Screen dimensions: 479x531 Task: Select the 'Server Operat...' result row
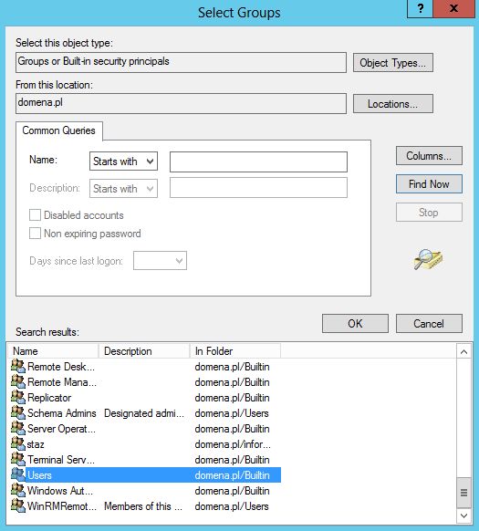pyautogui.click(x=145, y=429)
